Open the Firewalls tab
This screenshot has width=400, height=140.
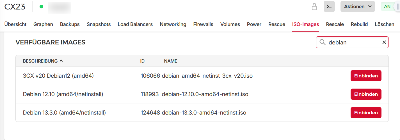[x=203, y=24]
